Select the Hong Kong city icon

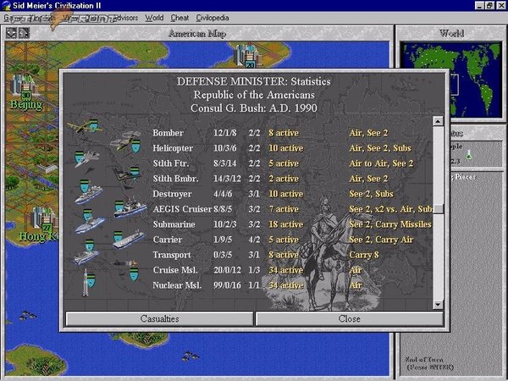pos(45,219)
